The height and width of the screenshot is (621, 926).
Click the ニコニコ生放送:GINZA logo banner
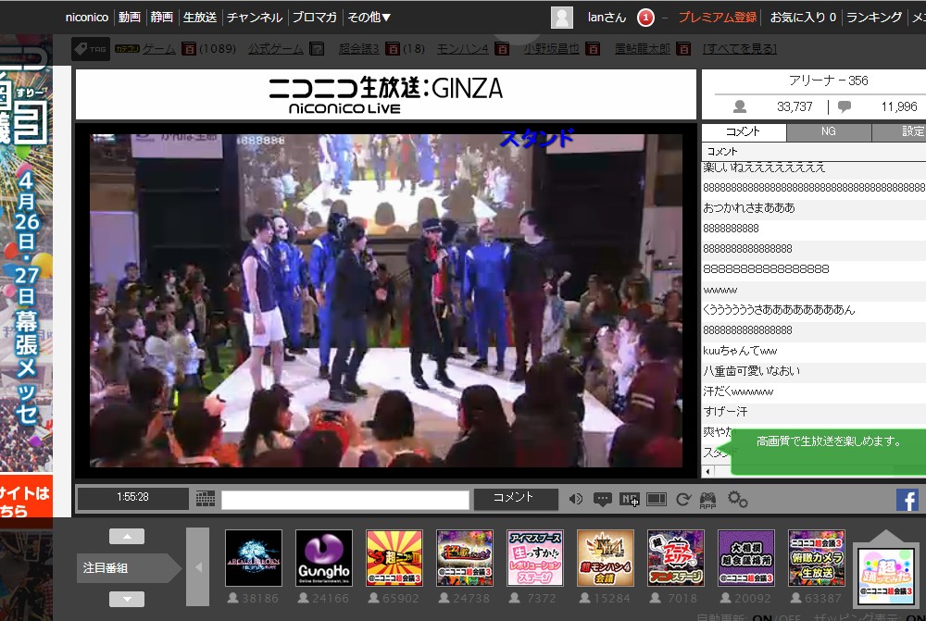[385, 95]
